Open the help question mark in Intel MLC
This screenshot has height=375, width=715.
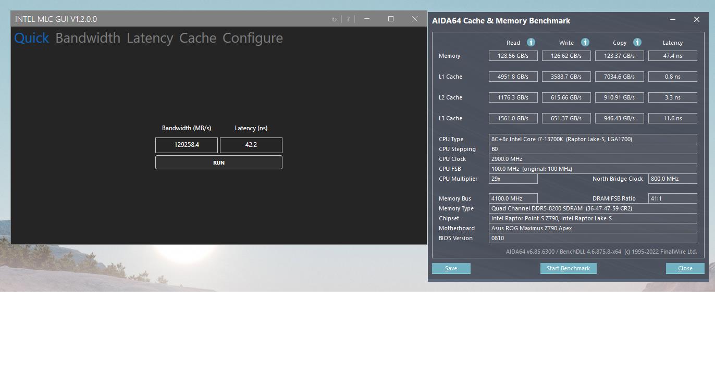click(348, 19)
